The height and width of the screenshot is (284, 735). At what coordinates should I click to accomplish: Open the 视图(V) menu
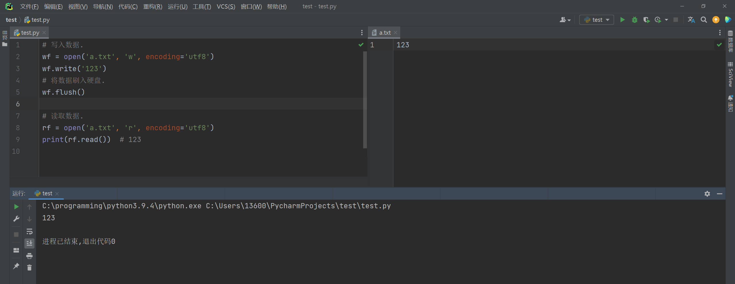pyautogui.click(x=78, y=6)
